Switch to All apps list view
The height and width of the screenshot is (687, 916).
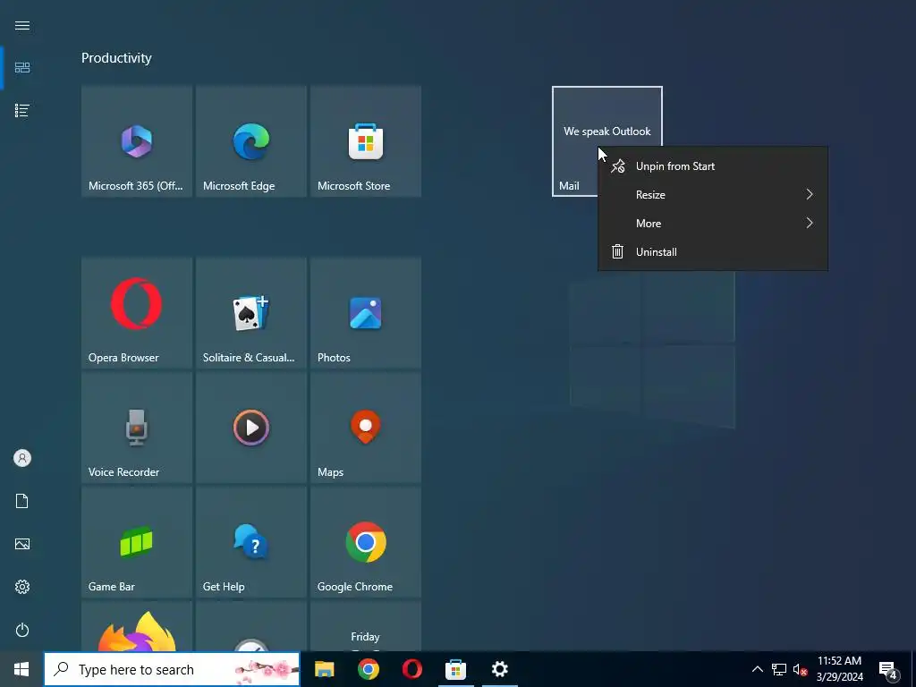click(x=22, y=110)
